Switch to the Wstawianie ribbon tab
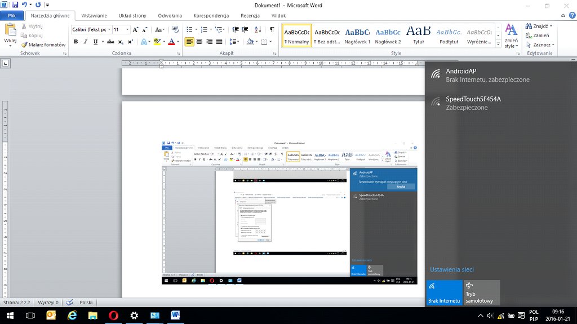Screen dimensions: 577x324 coord(94,16)
